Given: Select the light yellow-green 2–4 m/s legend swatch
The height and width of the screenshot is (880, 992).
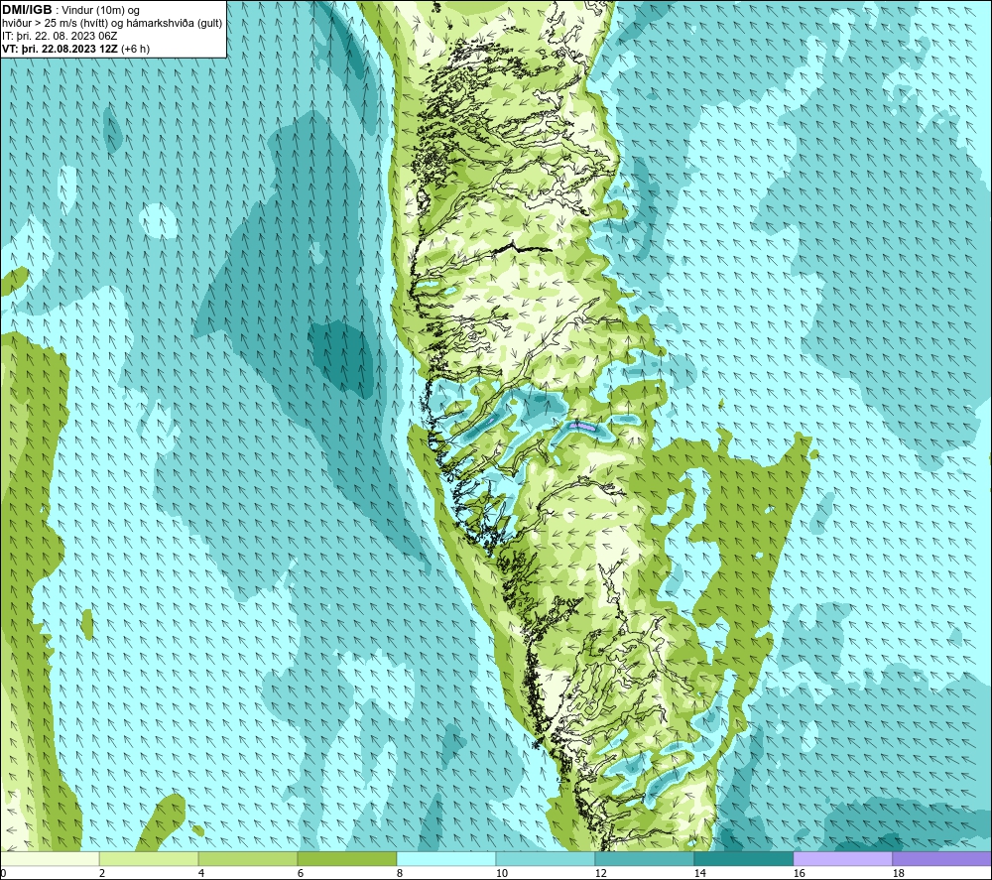Looking at the screenshot, I should 149,858.
